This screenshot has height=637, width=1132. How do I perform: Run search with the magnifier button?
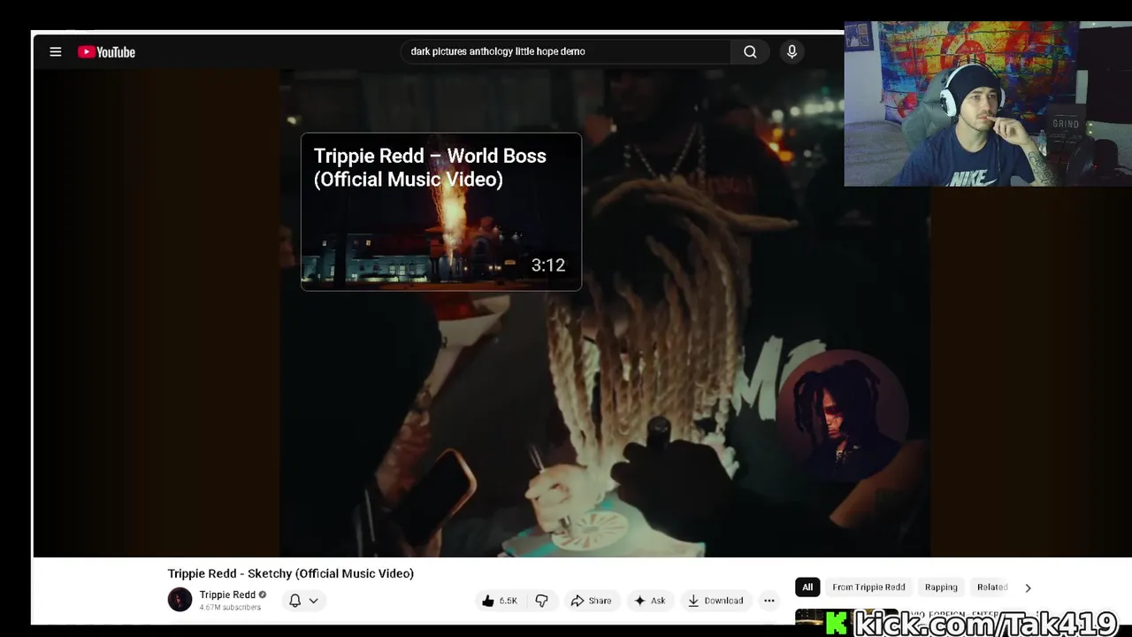pyautogui.click(x=750, y=51)
